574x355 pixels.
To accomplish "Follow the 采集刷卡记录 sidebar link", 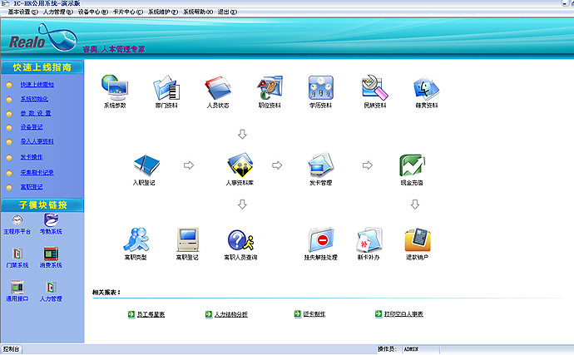I will 37,172.
